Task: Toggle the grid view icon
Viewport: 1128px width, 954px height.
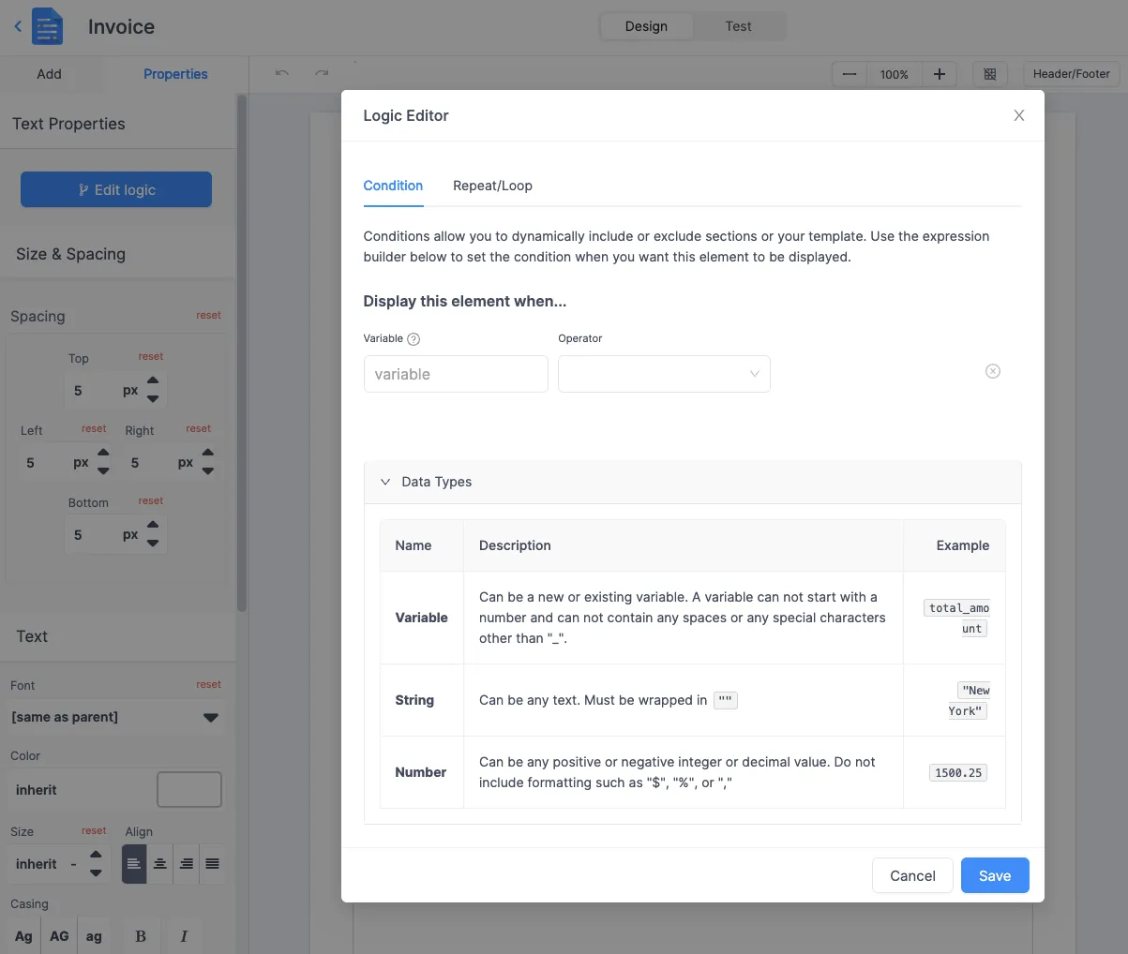Action: pos(989,74)
